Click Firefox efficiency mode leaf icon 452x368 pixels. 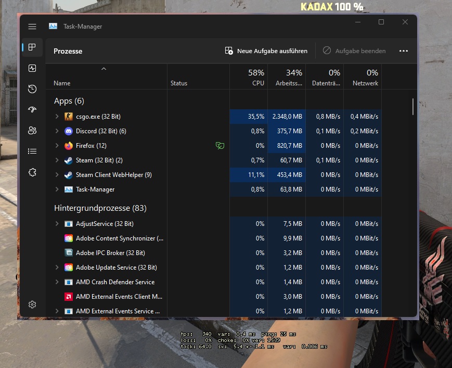pos(220,146)
